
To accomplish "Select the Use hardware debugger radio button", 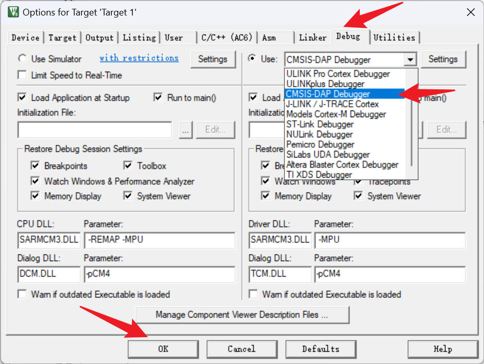I will tap(252, 58).
